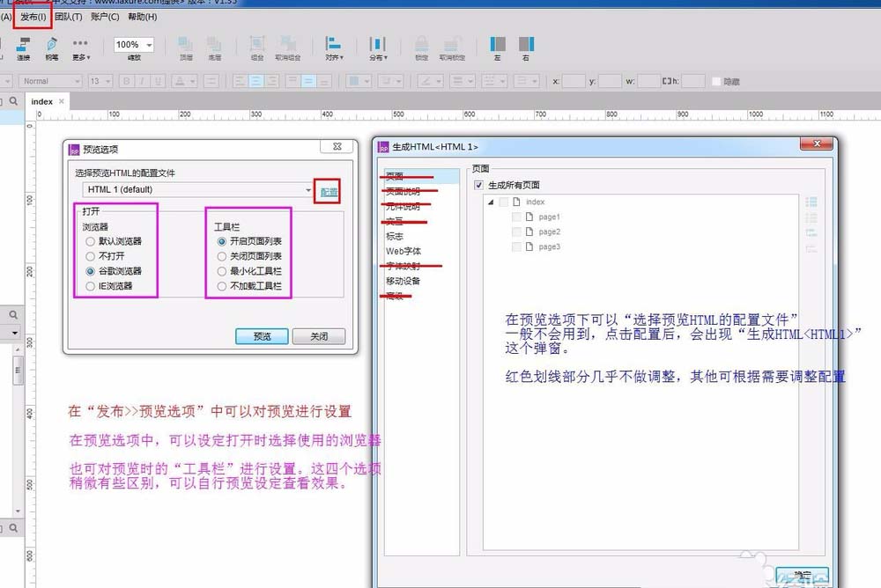Image resolution: width=881 pixels, height=588 pixels.
Task: Open the 帮助(H) menu
Action: click(x=143, y=17)
